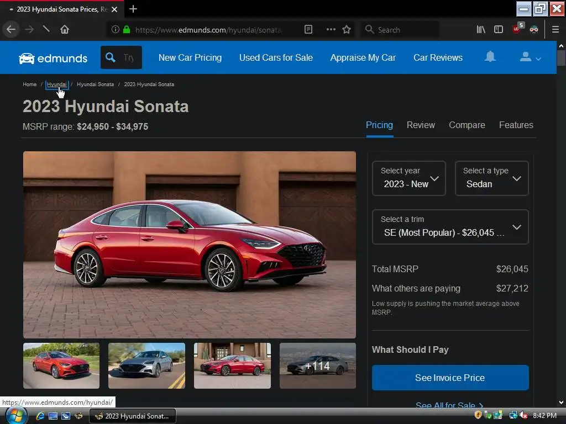Open the Firefox hamburger menu
This screenshot has width=566, height=424.
pos(555,29)
